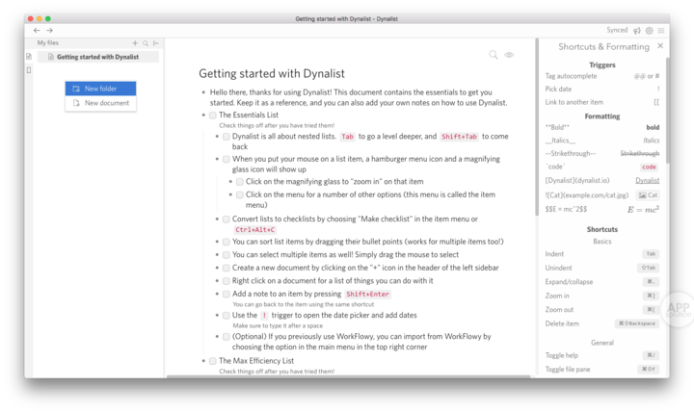Click the Synced status label

click(x=617, y=30)
